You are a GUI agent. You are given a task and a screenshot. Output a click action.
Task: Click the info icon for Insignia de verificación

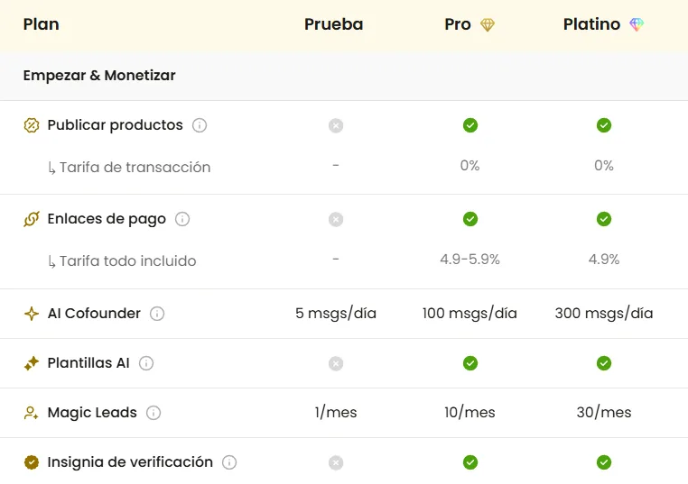[x=229, y=462]
